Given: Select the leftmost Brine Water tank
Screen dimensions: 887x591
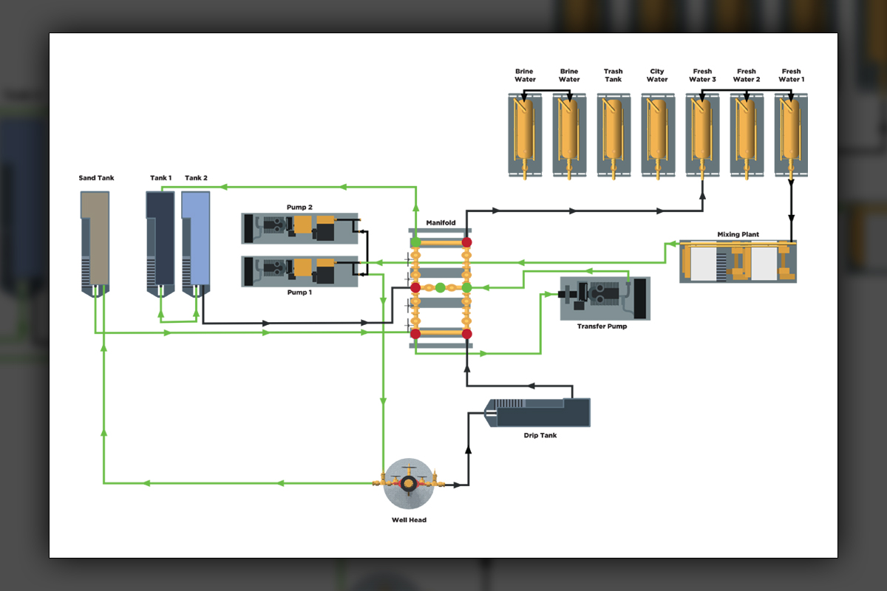Looking at the screenshot, I should pos(525,134).
